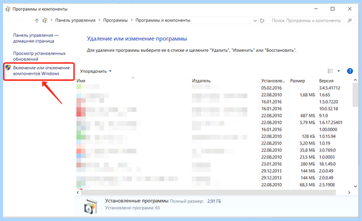The width and height of the screenshot is (362, 221).
Task: Sort by Установлено date column header
Action: tap(273, 81)
